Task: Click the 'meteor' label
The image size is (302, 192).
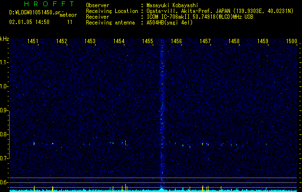Action: coord(68,15)
